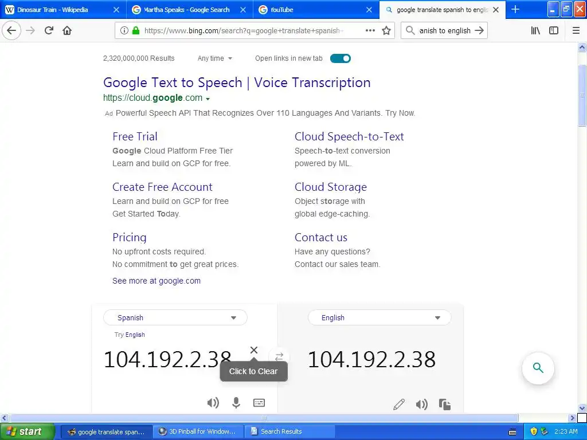Open the English target language dropdown
Image resolution: width=587 pixels, height=440 pixels.
coord(379,317)
